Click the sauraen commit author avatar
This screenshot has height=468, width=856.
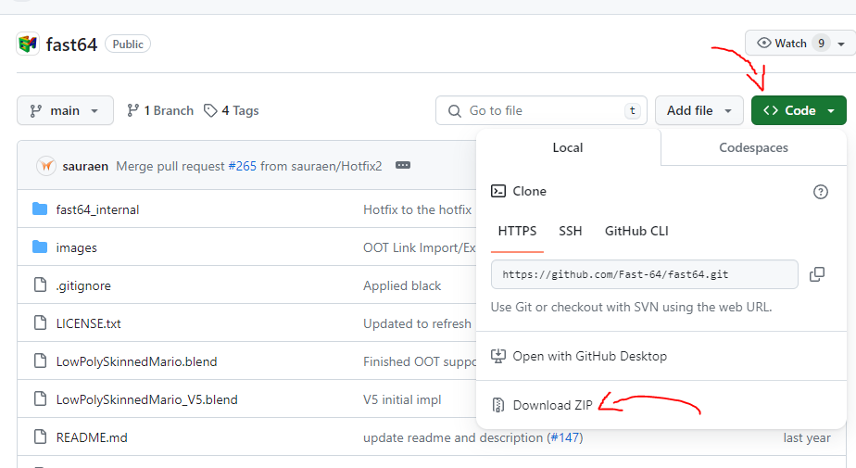click(x=46, y=166)
